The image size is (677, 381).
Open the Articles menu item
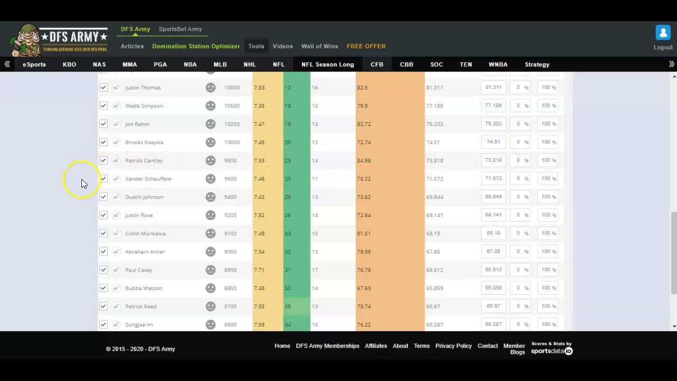(132, 46)
